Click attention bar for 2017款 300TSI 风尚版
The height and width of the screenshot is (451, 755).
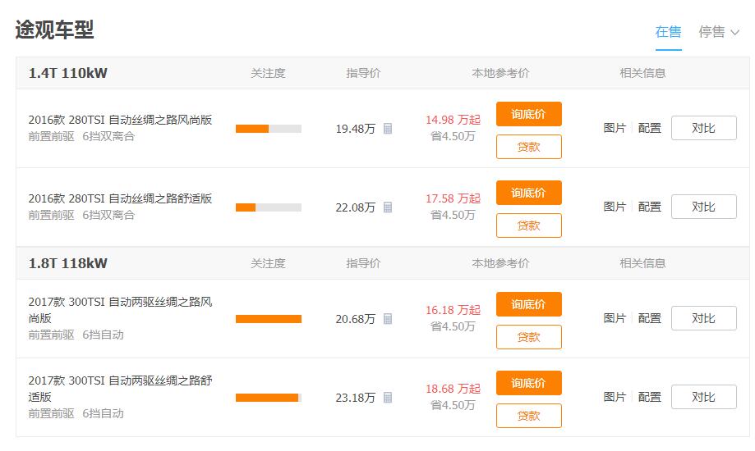coord(268,319)
